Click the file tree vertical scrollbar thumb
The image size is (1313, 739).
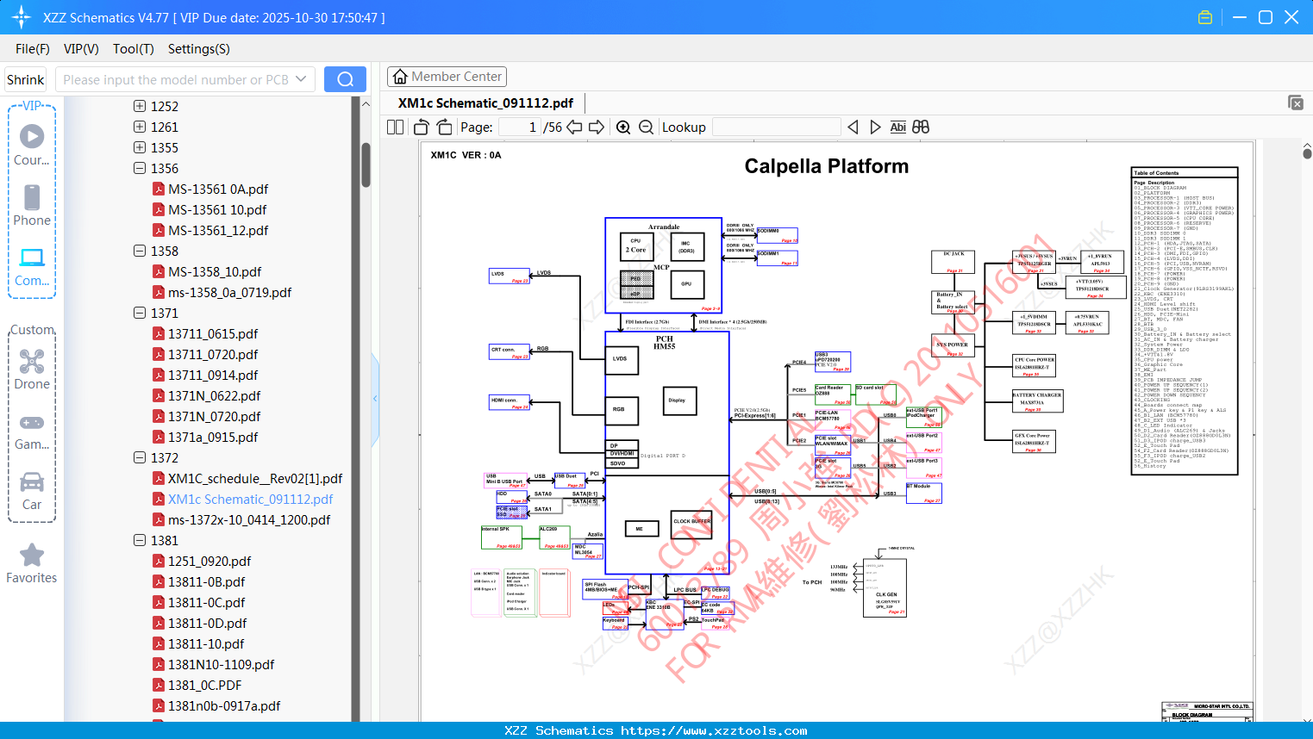(x=366, y=165)
